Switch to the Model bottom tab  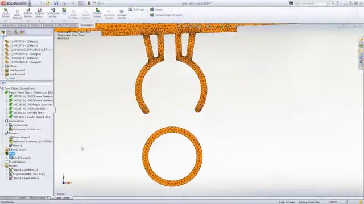[22, 198]
